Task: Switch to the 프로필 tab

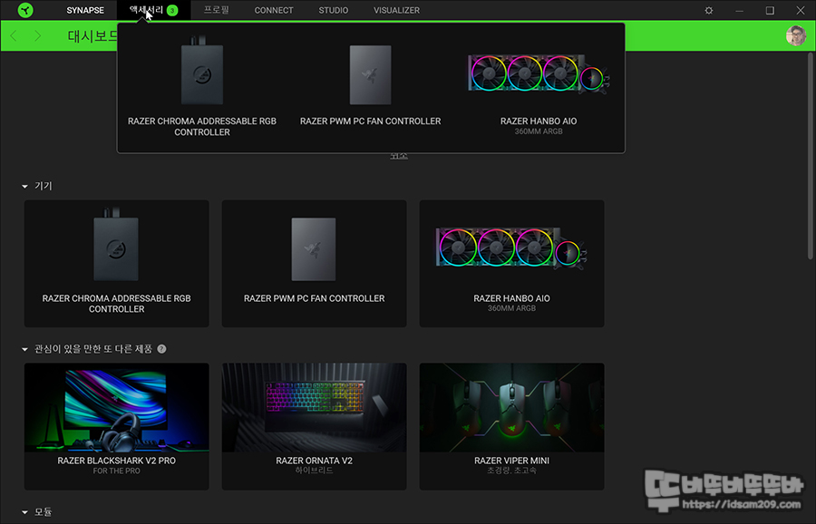Action: 217,10
